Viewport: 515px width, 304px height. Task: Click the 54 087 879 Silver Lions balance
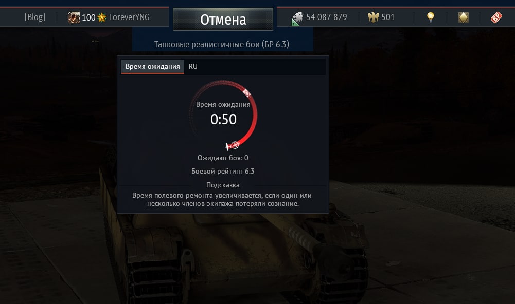click(327, 17)
